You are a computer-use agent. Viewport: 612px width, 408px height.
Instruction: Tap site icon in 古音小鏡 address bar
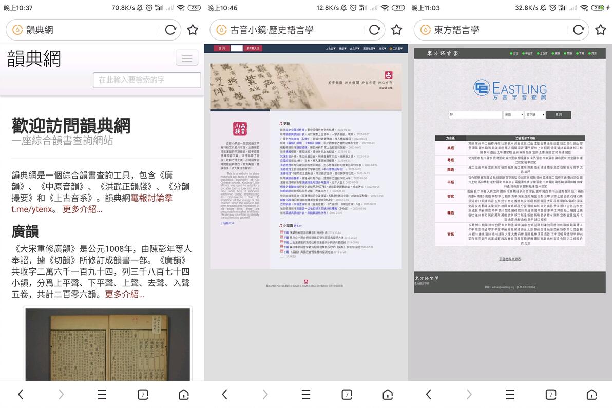point(221,30)
